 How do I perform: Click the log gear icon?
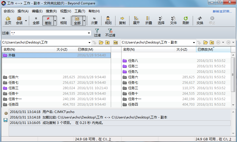pos(6,113)
